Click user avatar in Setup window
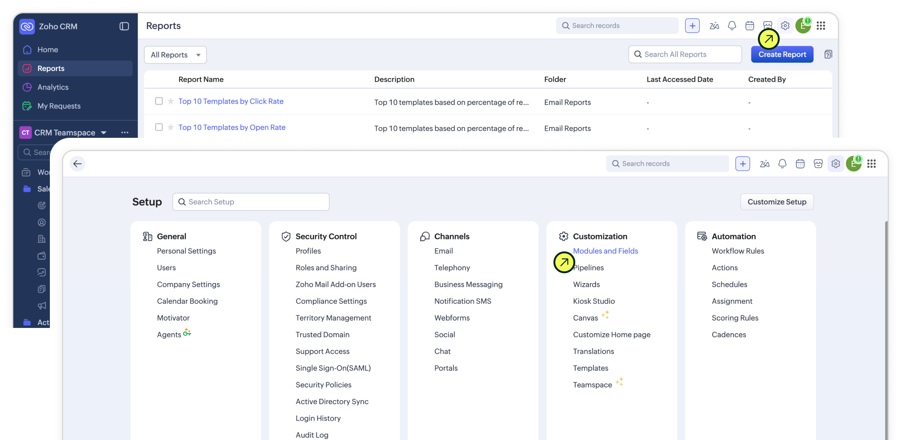Screen dimensions: 901x440 [x=854, y=164]
